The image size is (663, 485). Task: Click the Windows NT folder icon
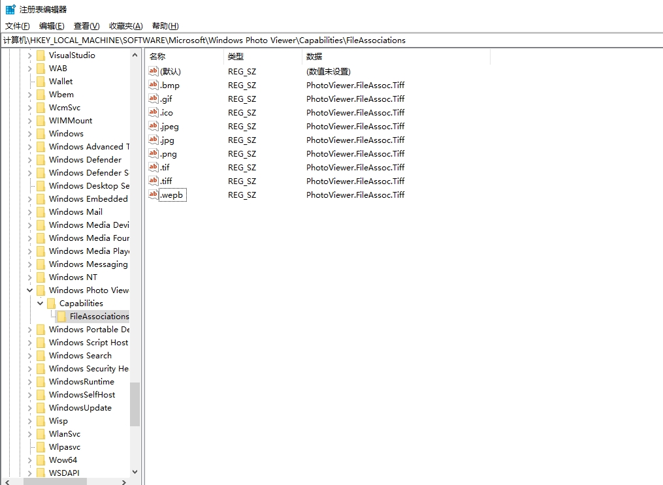coord(40,277)
